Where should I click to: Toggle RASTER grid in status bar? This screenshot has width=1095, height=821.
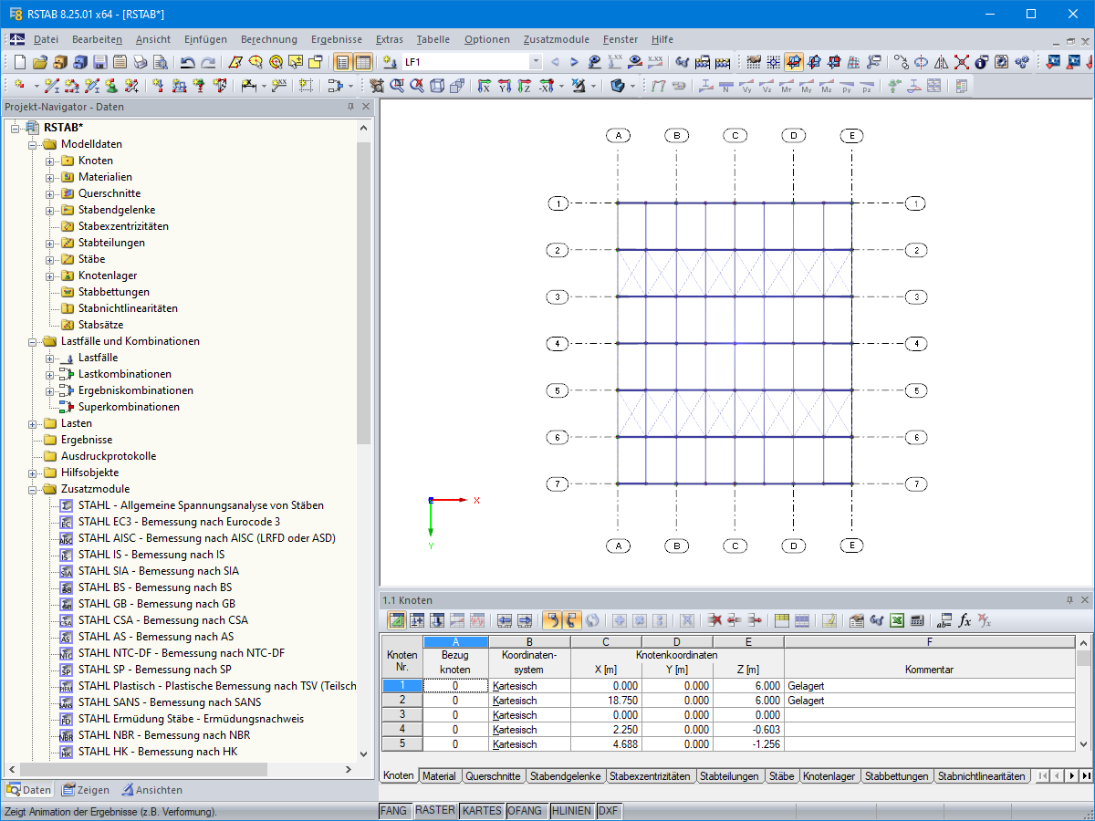[x=434, y=810]
